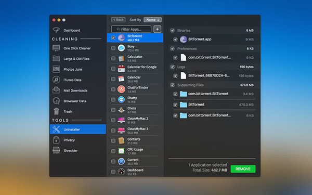The image size is (312, 195).
Task: Click the CleanMyMac 3 app icon
Action: point(121,131)
